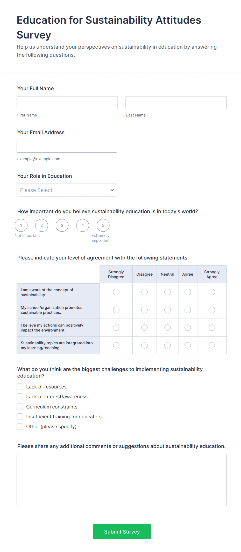Select rating 3 on the importance scale

(62, 225)
